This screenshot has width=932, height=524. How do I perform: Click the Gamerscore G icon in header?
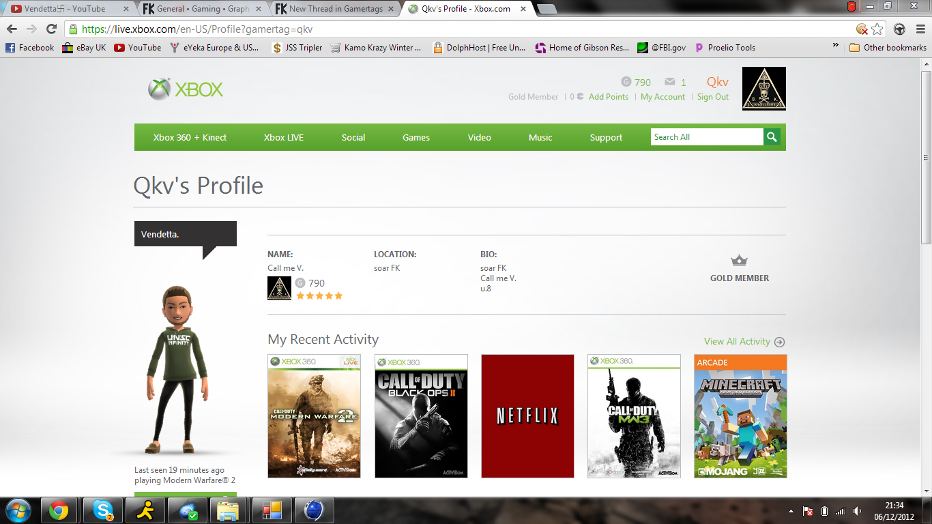point(626,82)
